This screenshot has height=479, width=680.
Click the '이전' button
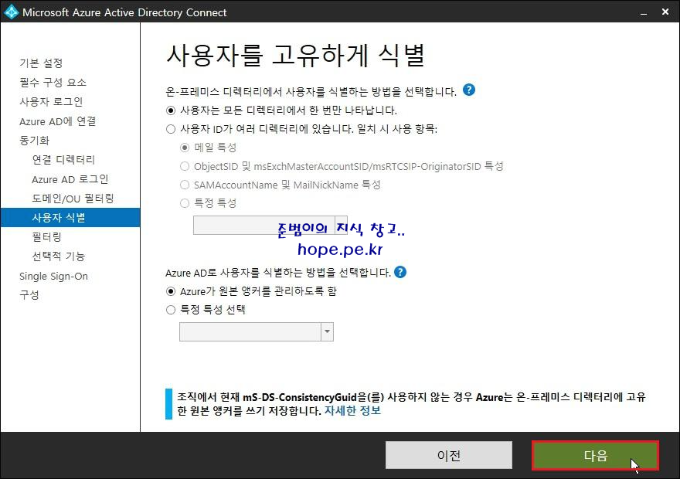pos(449,455)
